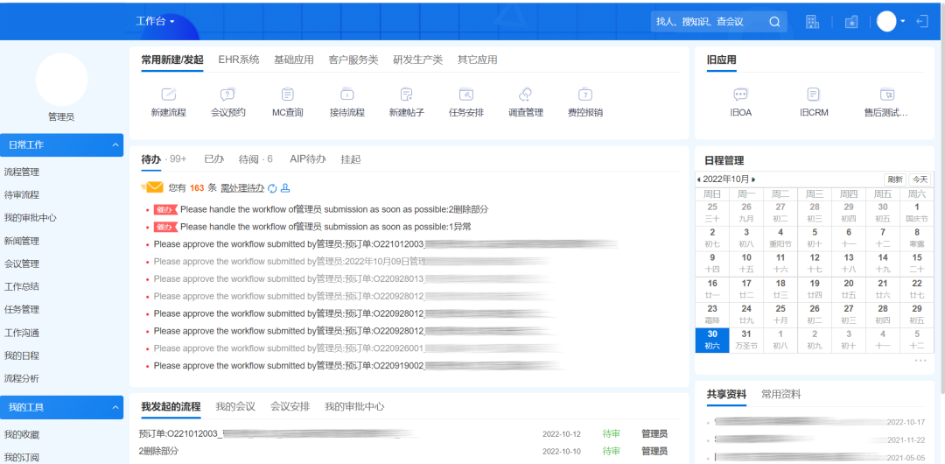The width and height of the screenshot is (945, 464).
Task: Open the shared document dated 2021-11-22
Action: [x=820, y=439]
